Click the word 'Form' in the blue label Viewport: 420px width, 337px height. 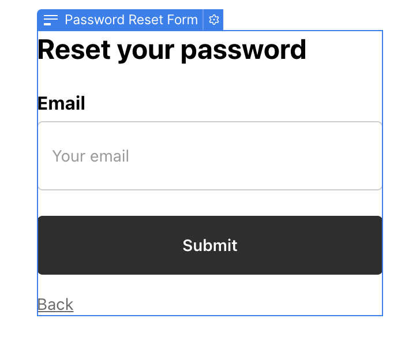coord(185,20)
